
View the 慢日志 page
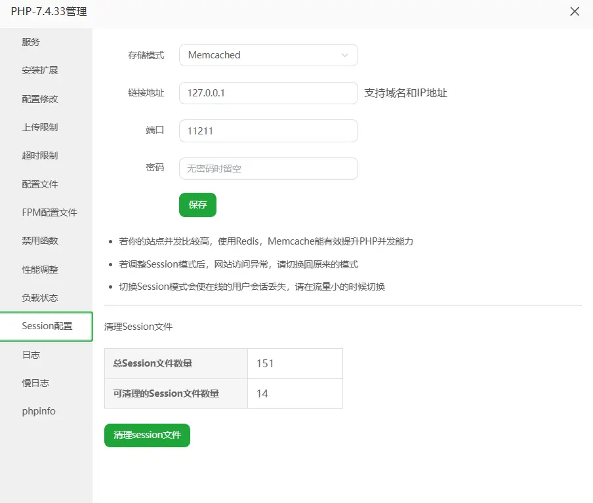[x=35, y=382]
